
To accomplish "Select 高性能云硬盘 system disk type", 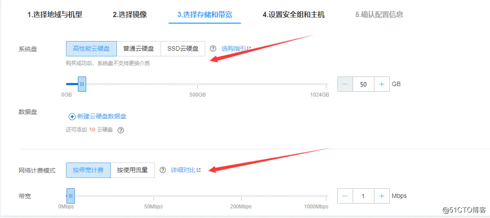I will 91,48.
